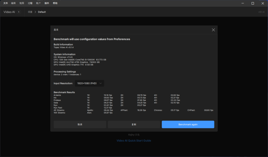Click the Chronos 05.17 fps value
The width and height of the screenshot is (268, 157).
[175, 110]
